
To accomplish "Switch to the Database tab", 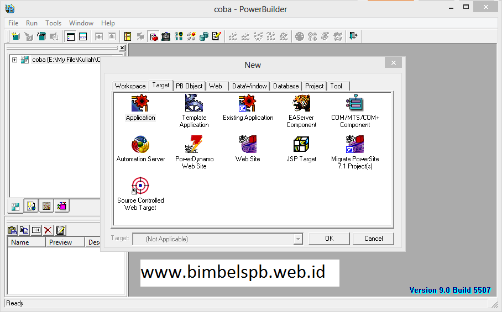I will click(286, 86).
